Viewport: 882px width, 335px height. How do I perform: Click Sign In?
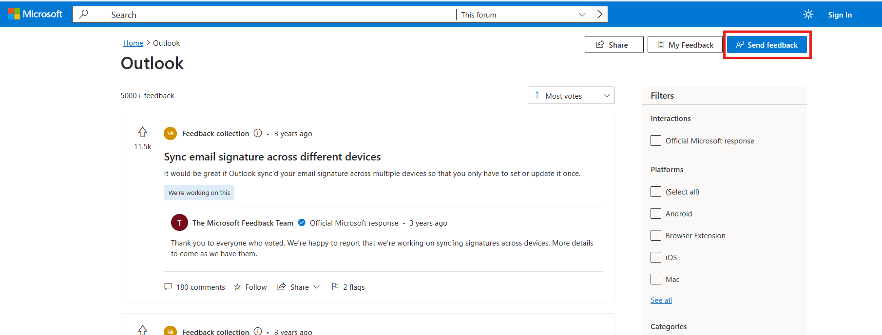tap(840, 15)
